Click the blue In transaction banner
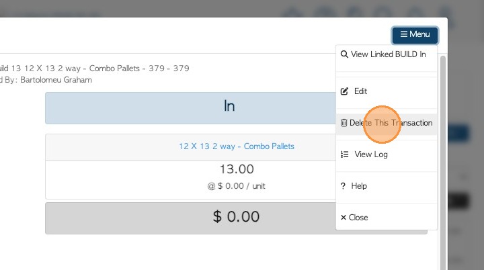484x270 pixels. point(229,107)
